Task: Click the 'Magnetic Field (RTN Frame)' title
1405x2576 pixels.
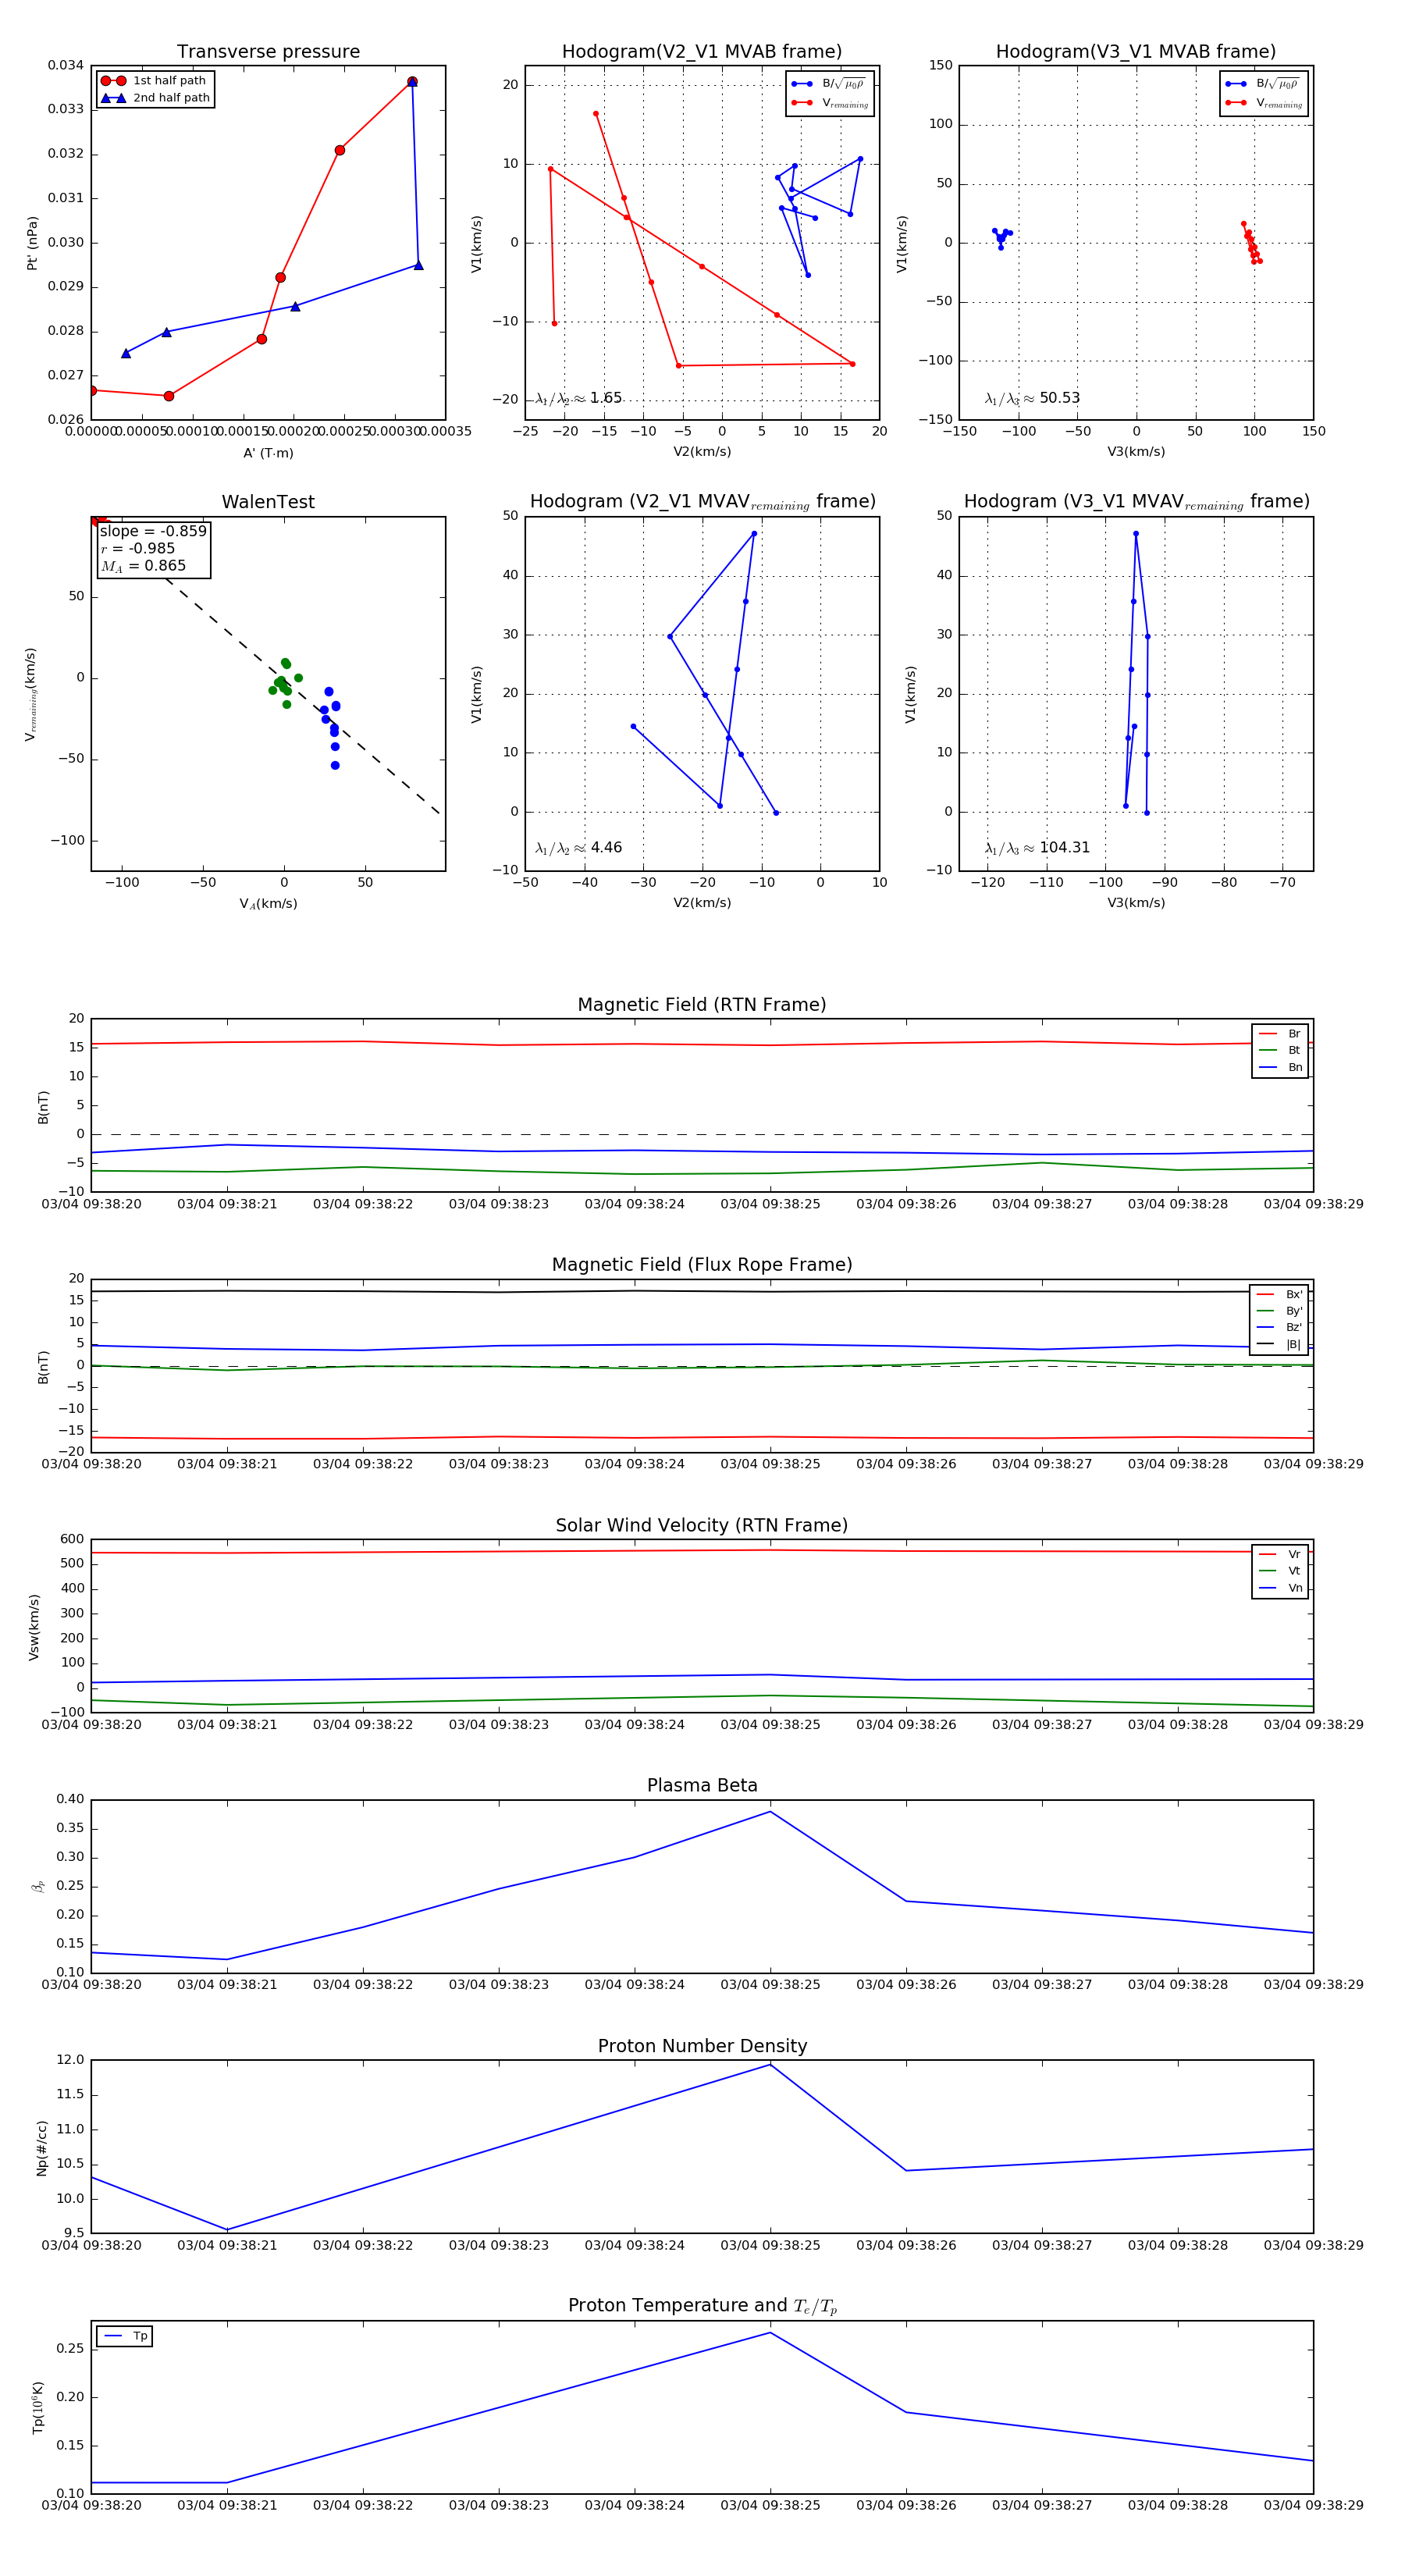Action: click(x=702, y=1005)
